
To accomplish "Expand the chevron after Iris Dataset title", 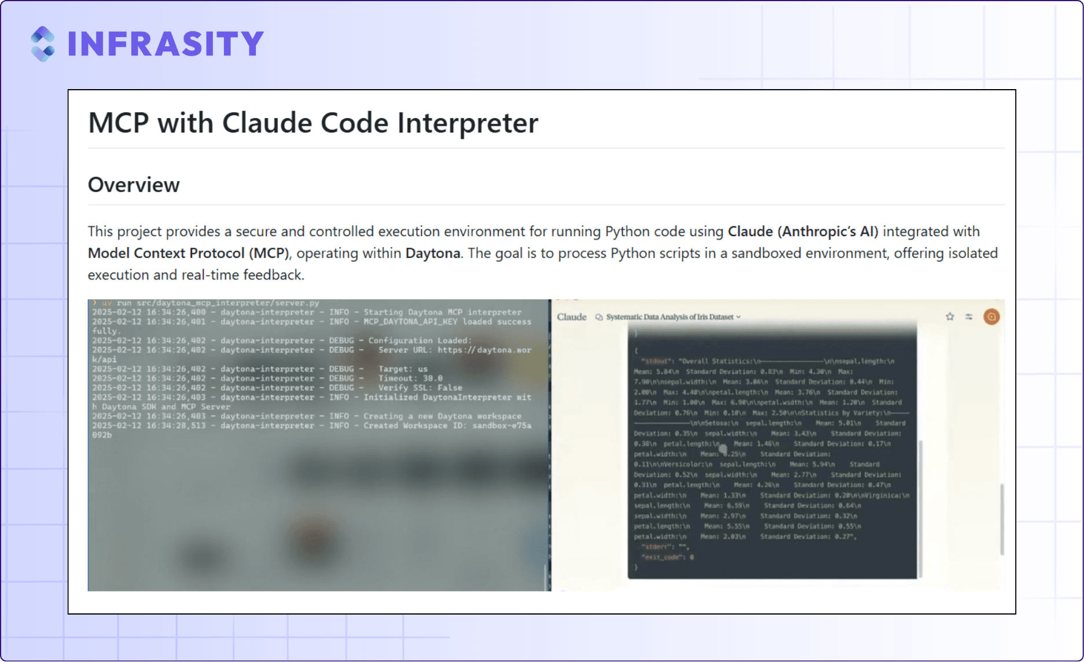I will tap(738, 317).
